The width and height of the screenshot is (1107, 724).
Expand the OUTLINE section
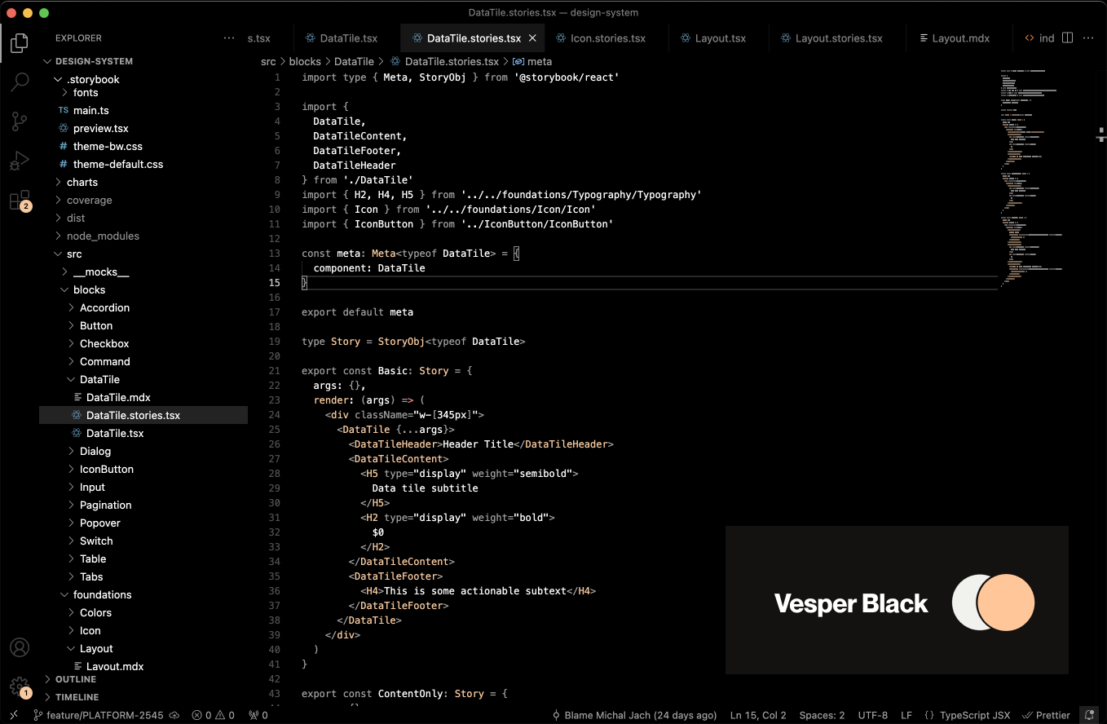(x=143, y=679)
